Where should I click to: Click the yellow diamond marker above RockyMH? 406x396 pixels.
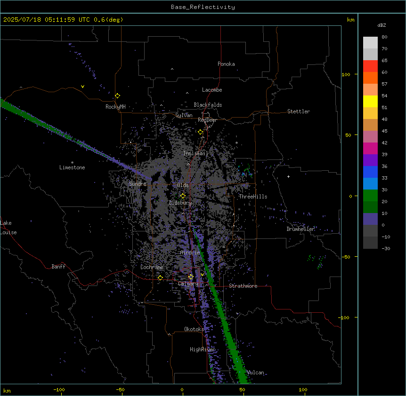point(118,96)
